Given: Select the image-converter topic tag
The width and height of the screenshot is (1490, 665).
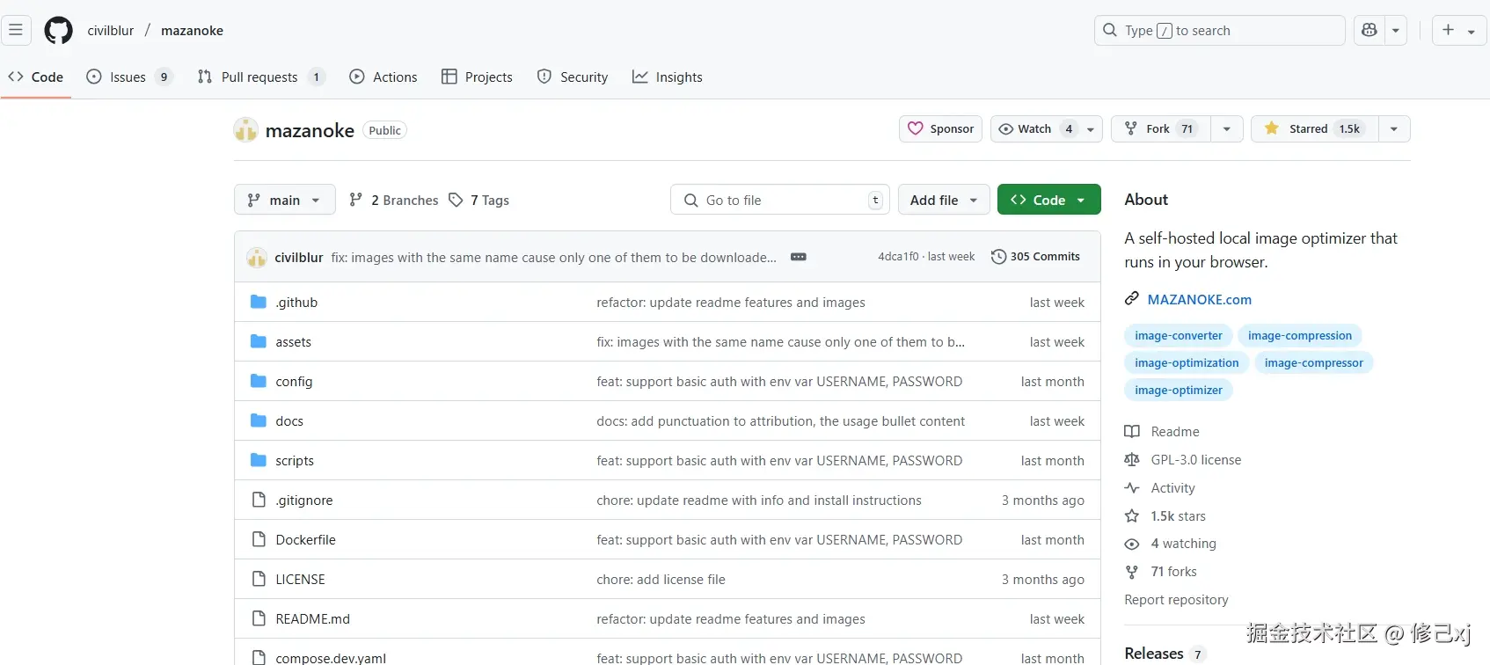Looking at the screenshot, I should point(1178,335).
